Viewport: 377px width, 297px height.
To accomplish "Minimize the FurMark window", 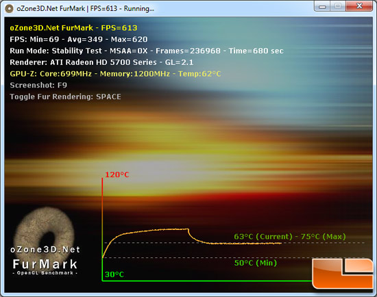I will pyautogui.click(x=322, y=6).
